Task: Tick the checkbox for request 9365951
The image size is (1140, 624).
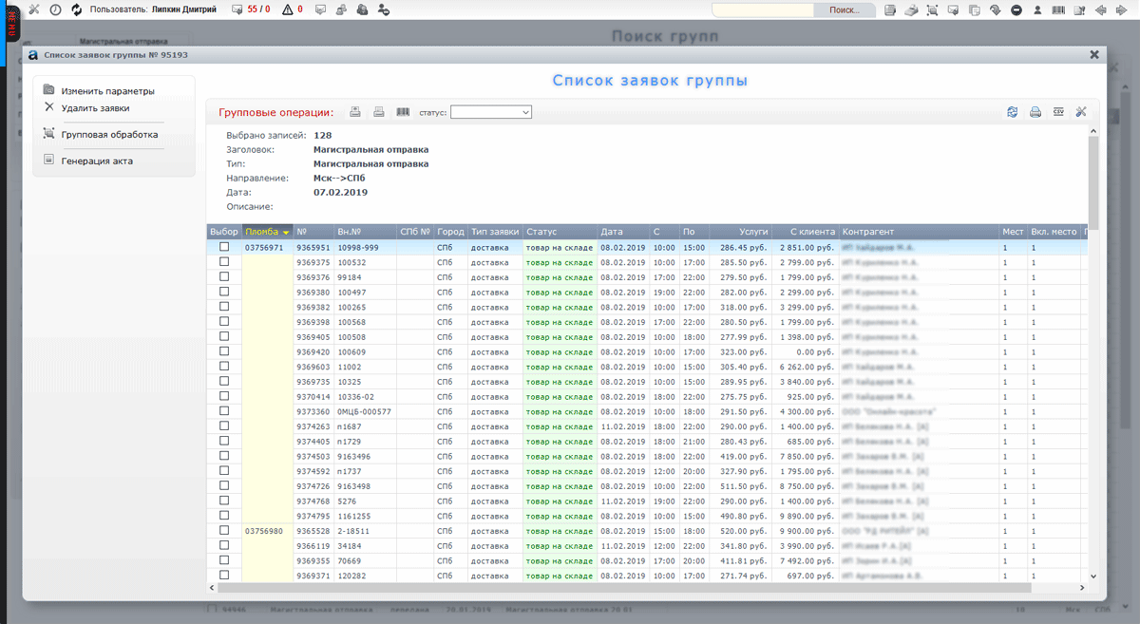Action: point(224,247)
